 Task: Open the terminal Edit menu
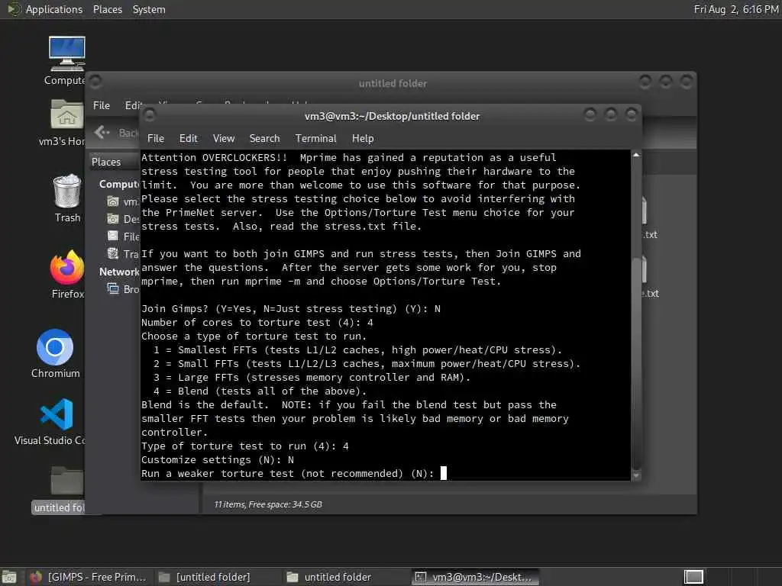tap(188, 139)
